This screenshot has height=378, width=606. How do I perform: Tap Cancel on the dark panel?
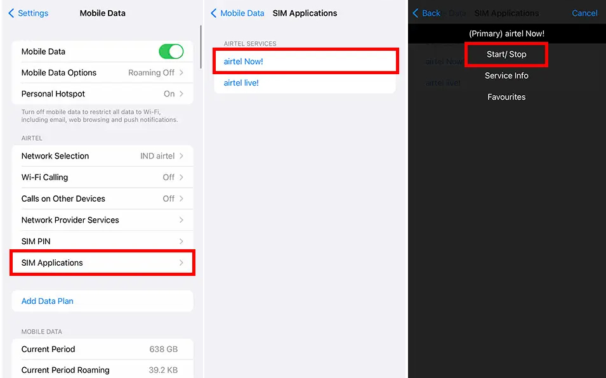[584, 13]
